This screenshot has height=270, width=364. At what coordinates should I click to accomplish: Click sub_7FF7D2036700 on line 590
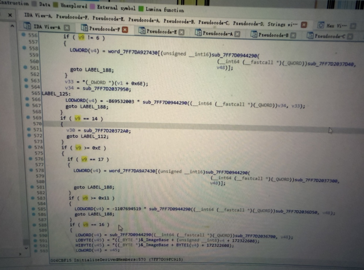(x=256, y=236)
